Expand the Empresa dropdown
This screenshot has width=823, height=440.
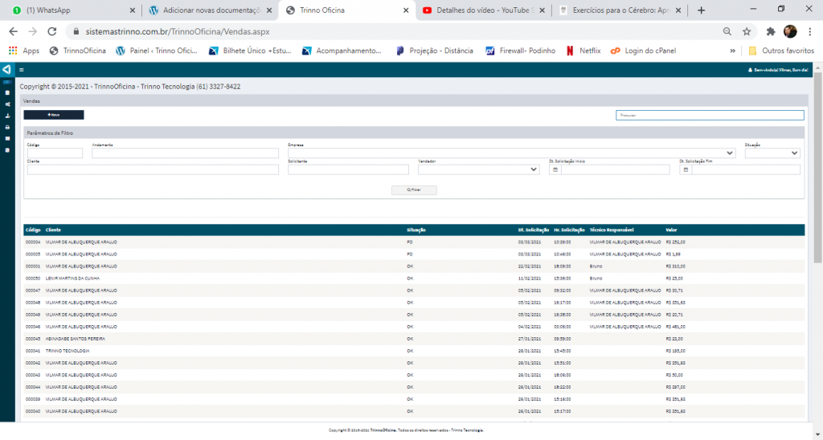tap(730, 153)
